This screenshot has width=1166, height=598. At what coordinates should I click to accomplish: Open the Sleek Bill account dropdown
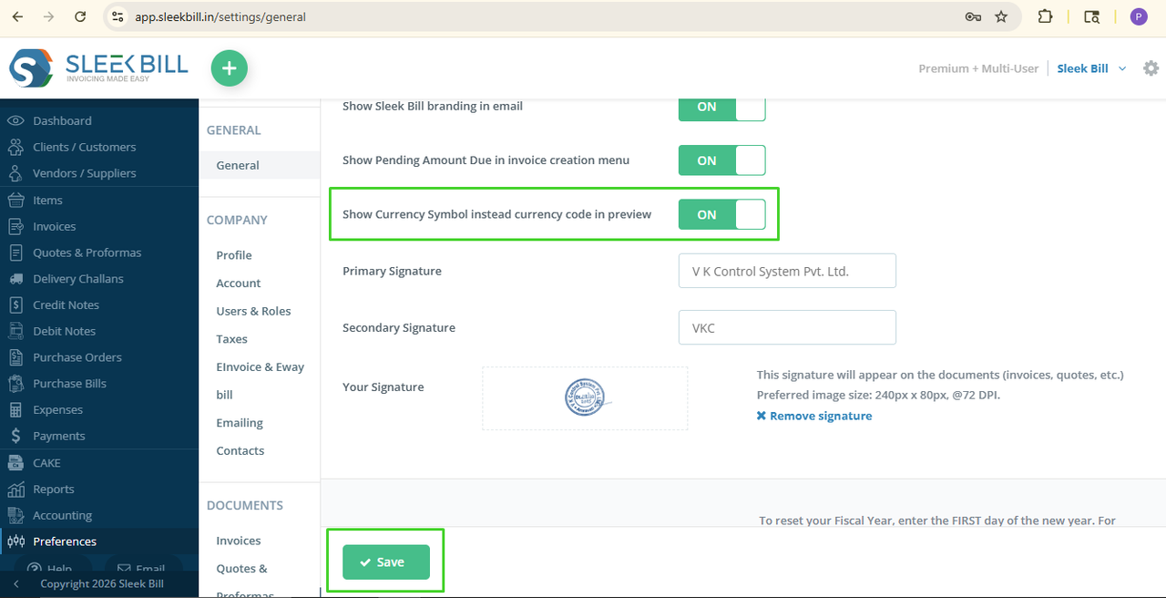pos(1091,68)
